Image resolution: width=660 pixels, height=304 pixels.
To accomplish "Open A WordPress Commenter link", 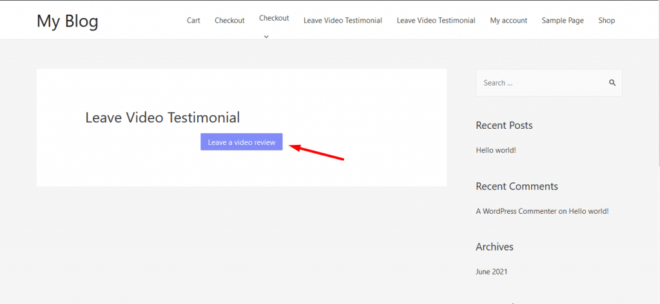I will click(x=516, y=211).
